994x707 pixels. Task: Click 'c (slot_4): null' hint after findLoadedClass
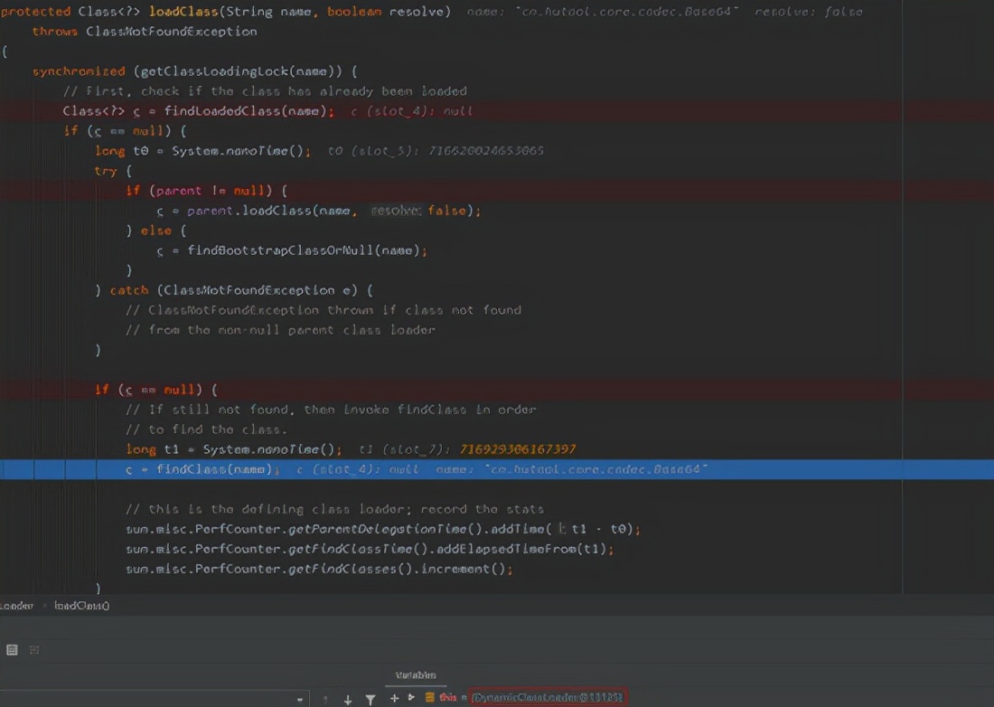tap(411, 111)
